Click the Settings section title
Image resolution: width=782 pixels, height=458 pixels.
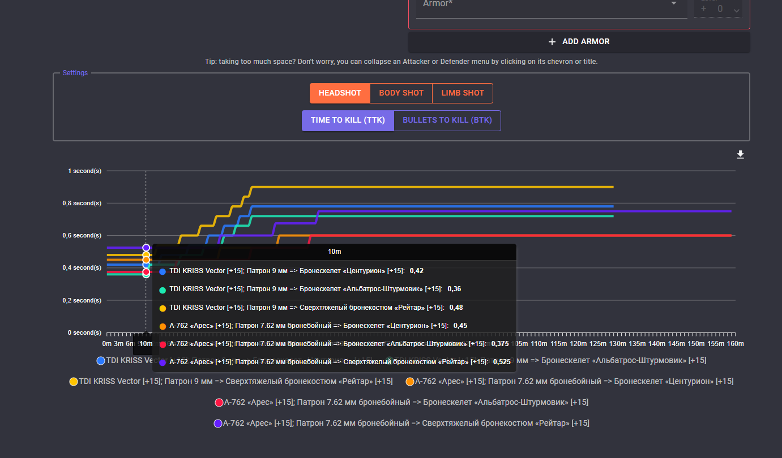tap(75, 73)
